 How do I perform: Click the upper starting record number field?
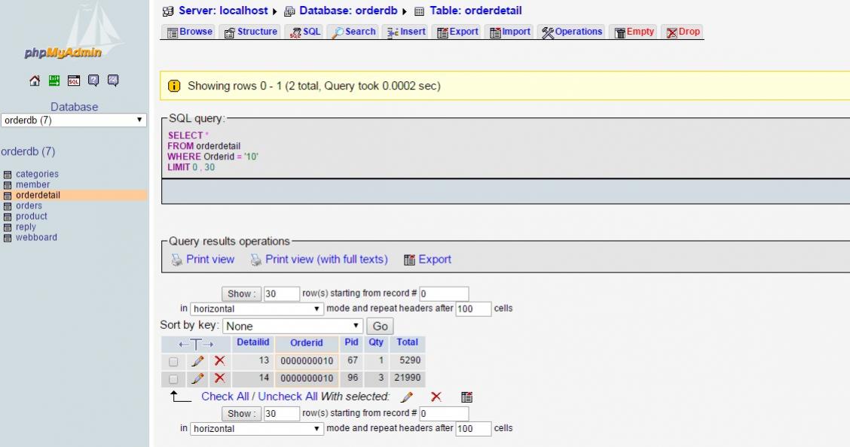pos(444,293)
